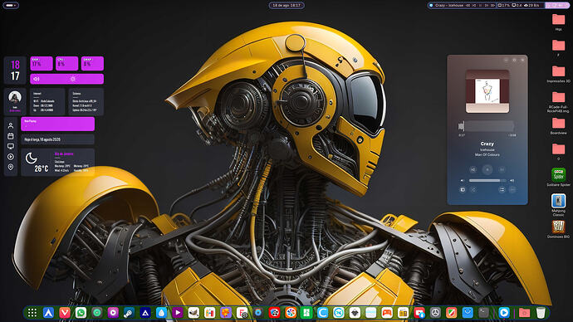
Task: Open the green spreadsheet app in dock
Action: (x=306, y=313)
